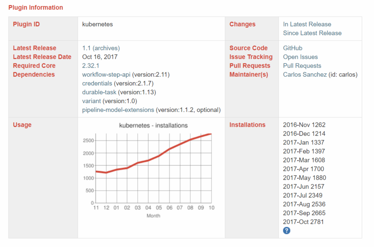
Task: Click the 2016-Dec 1214 installations entry
Action: click(x=304, y=134)
